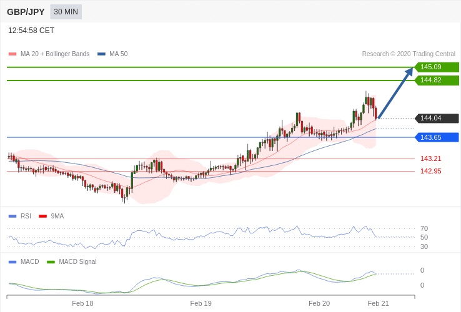
Task: Click the 30 MIN timeframe badge
Action: [x=66, y=12]
